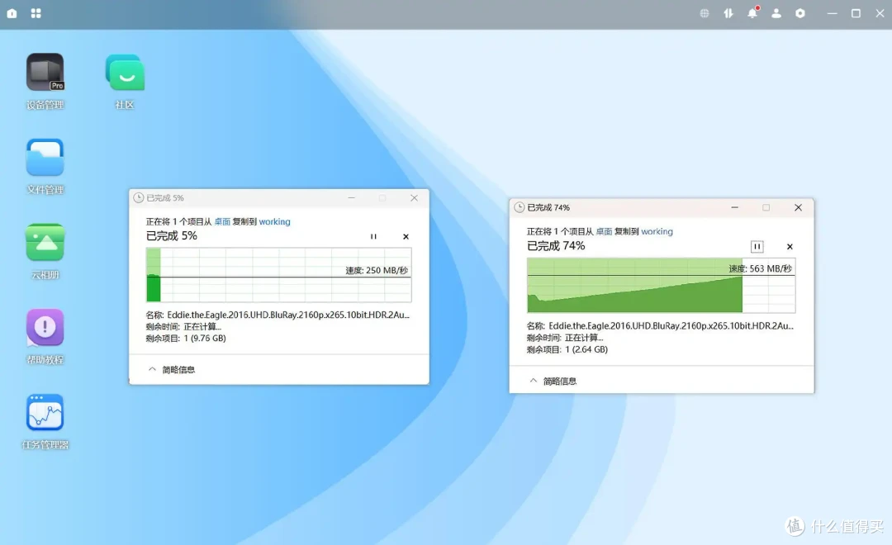The height and width of the screenshot is (545, 892).
Task: Click the 已完成 5% heading text
Action: pyautogui.click(x=172, y=235)
